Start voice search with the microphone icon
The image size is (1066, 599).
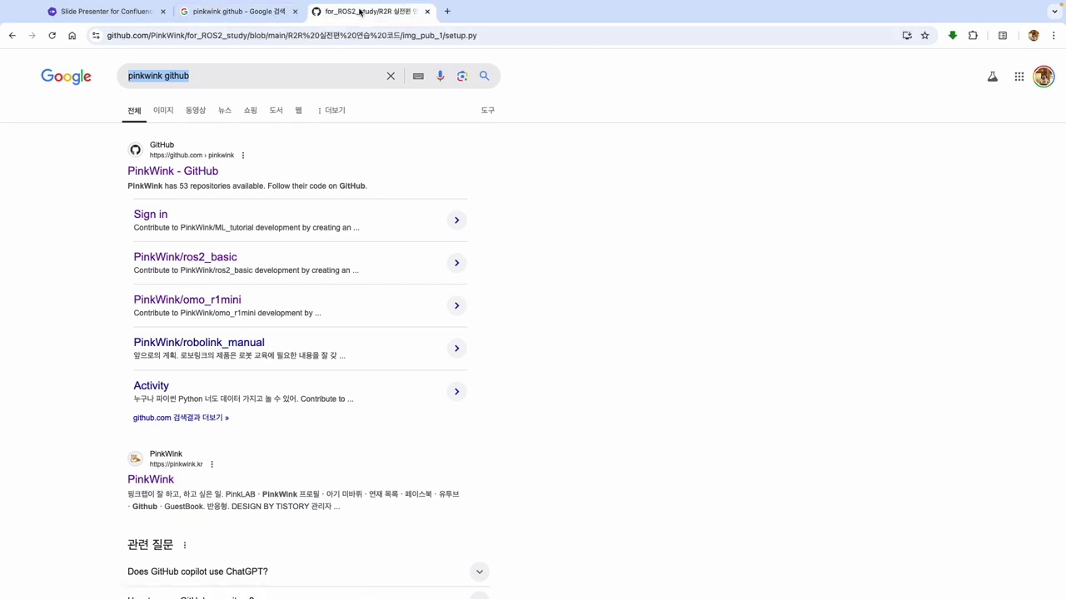tap(441, 76)
